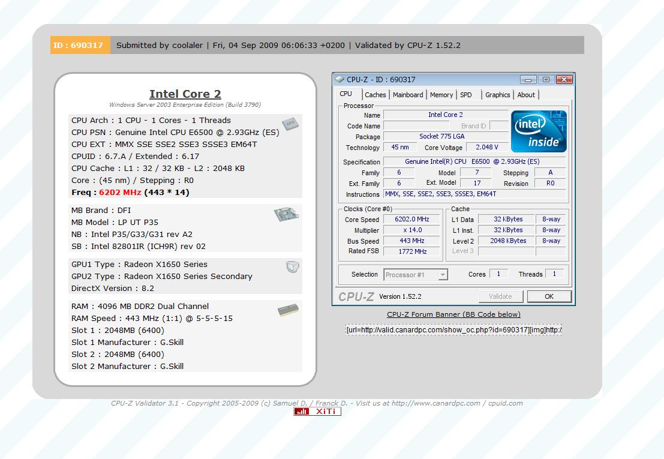The image size is (664, 459).
Task: Click Slot 1 Manufacturer : G.Skill line
Action: click(x=127, y=342)
